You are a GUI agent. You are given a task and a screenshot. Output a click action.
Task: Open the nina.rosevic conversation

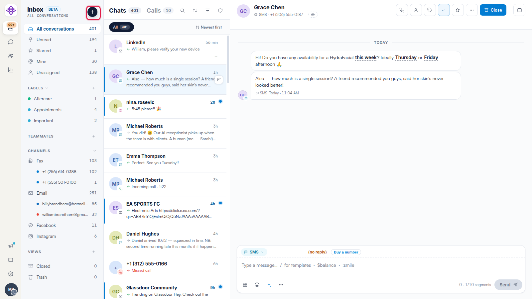165,106
